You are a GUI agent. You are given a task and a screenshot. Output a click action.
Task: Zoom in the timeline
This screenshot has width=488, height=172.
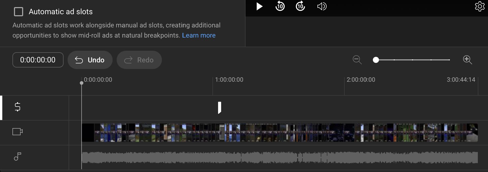click(467, 60)
